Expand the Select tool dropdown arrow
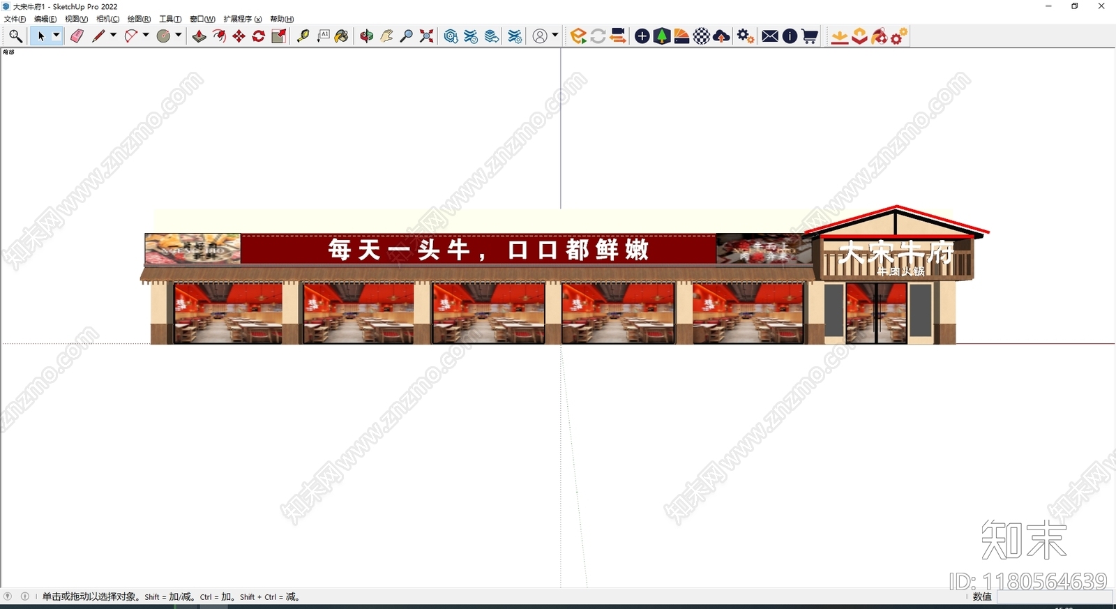Screen dimensions: 1116x609 click(x=56, y=36)
